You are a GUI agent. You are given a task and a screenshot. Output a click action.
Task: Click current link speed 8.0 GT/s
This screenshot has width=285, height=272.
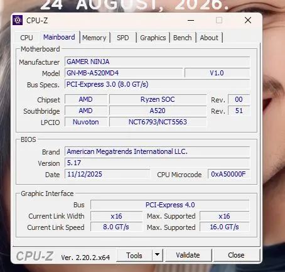(x=116, y=227)
